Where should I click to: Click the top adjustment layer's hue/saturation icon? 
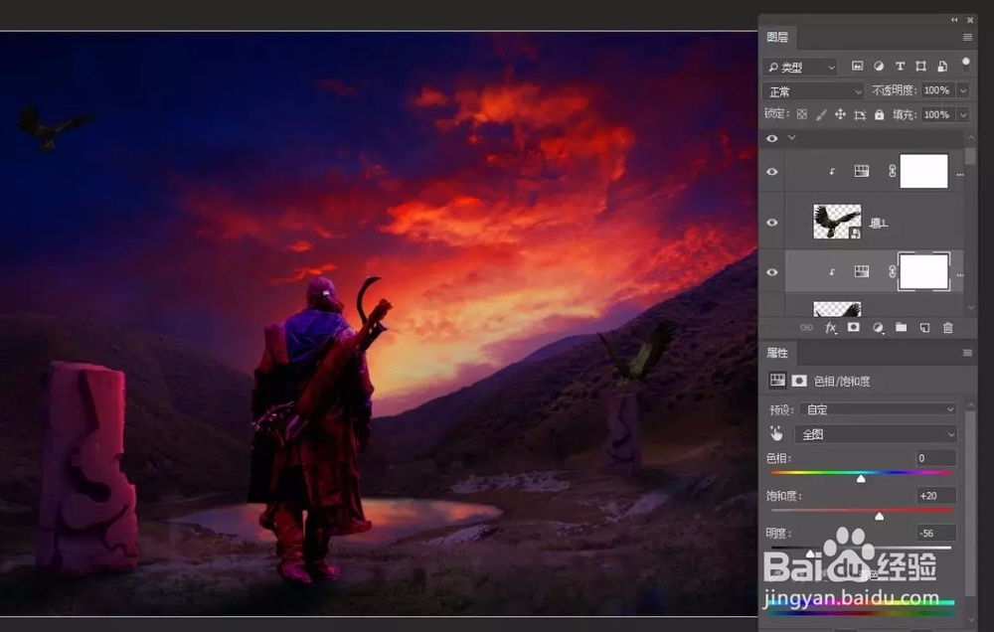pos(862,171)
